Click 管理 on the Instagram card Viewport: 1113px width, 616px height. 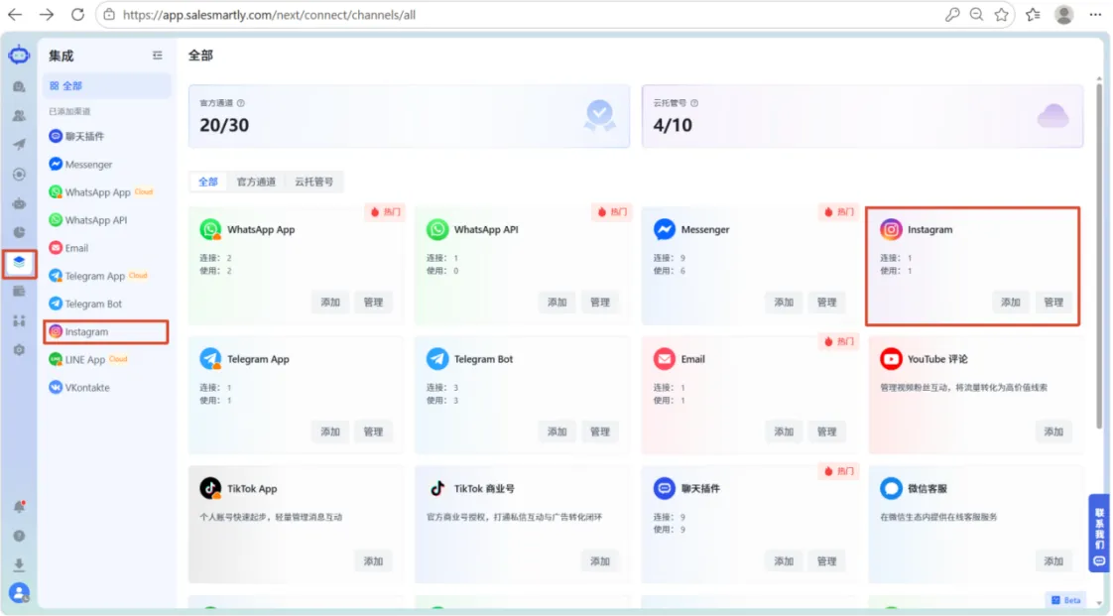point(1053,303)
